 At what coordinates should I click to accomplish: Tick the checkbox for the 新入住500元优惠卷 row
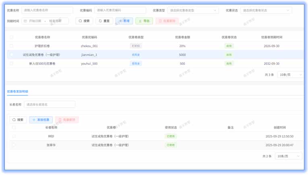click(x=11, y=64)
